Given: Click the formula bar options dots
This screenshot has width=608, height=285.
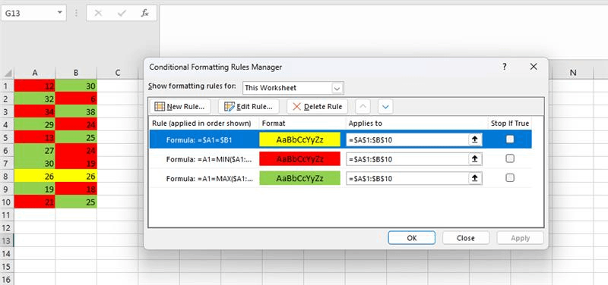Looking at the screenshot, I should point(77,13).
